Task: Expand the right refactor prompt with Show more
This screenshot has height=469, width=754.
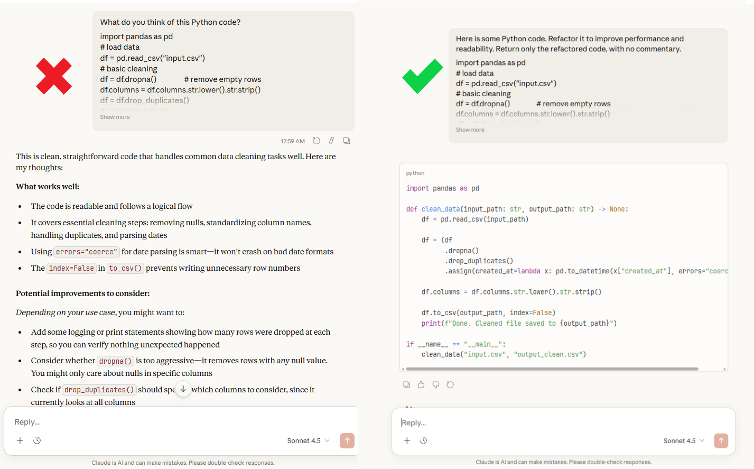Action: [x=470, y=130]
